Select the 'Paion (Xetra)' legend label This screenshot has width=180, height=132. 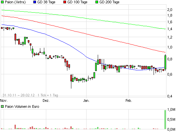point(15,2)
